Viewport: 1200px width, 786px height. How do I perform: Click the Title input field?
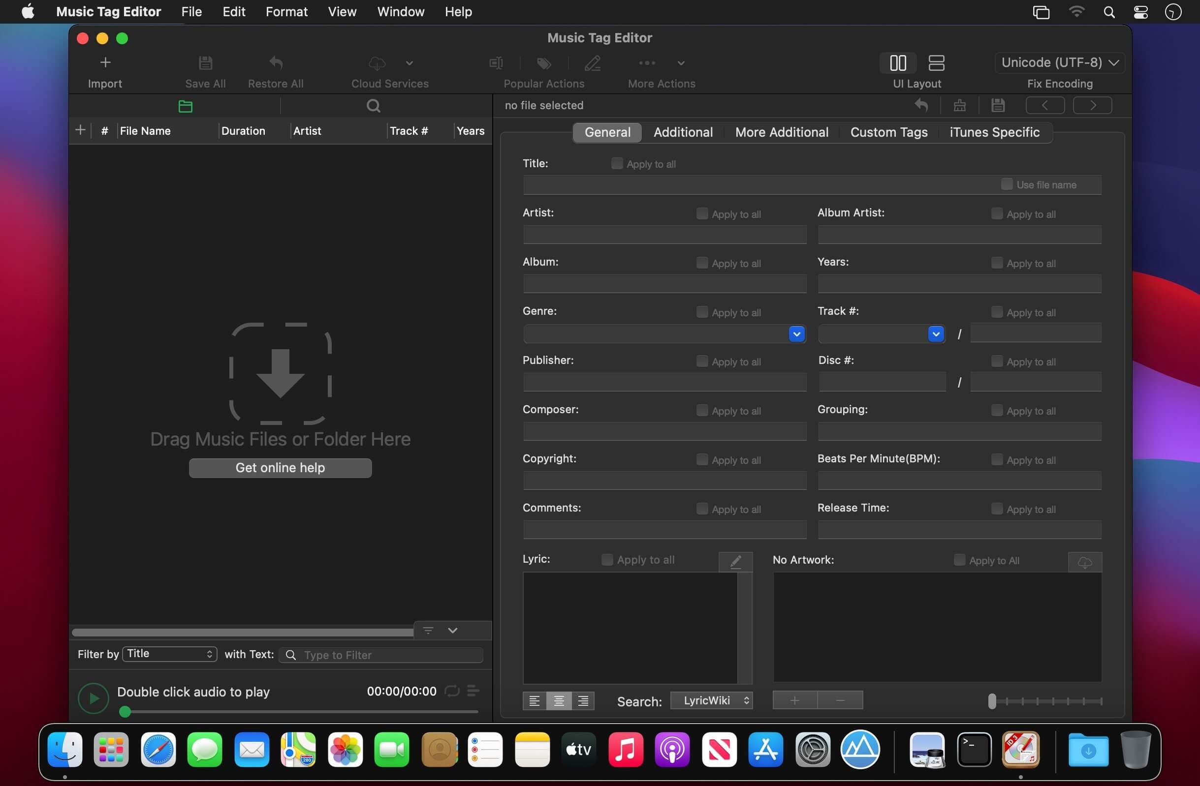812,185
